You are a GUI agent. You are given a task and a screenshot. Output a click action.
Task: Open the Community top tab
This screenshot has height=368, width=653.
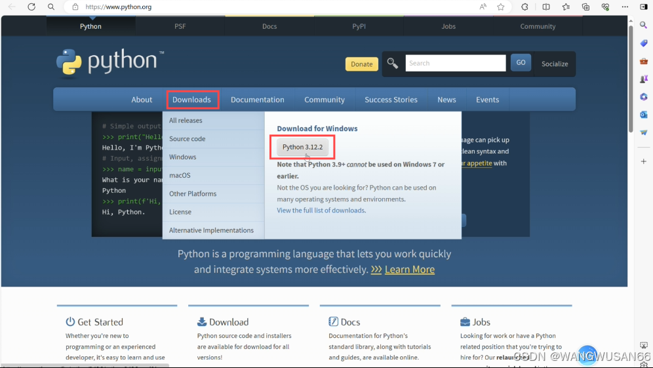tap(538, 26)
